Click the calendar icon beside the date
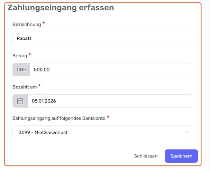210x172 pixels. click(x=20, y=101)
